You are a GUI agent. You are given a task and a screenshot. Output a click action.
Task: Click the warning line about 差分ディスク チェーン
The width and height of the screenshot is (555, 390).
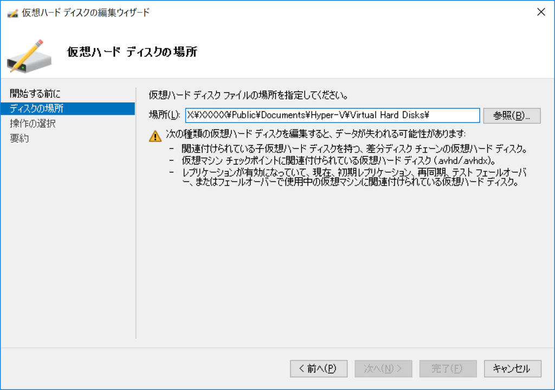[x=354, y=149]
